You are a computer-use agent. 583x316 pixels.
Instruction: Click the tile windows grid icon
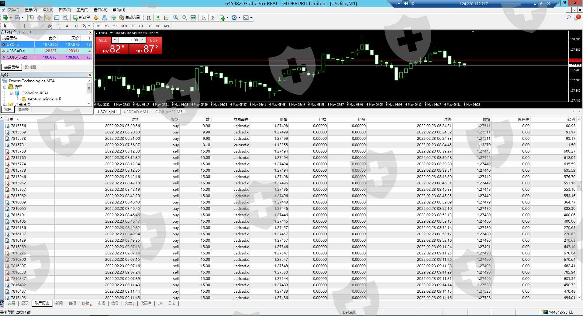(193, 18)
